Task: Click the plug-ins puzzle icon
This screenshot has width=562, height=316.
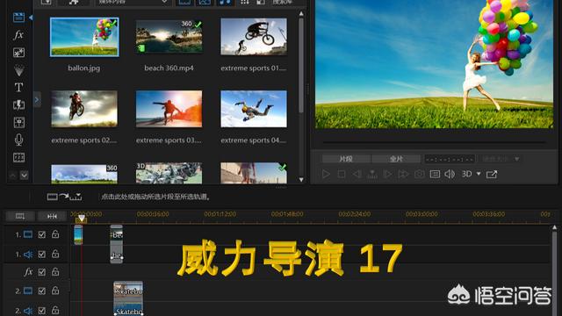Action: (74, 2)
